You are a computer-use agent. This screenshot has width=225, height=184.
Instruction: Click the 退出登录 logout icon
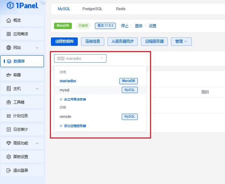click(x=9, y=170)
